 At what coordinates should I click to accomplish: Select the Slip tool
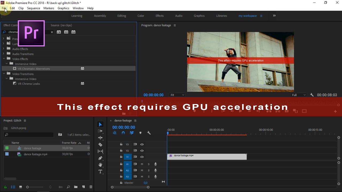[100, 151]
